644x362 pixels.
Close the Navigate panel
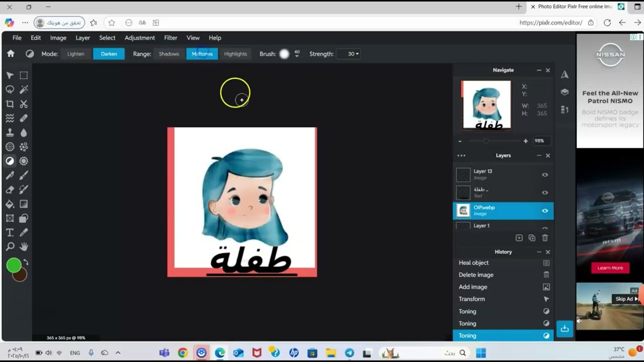tap(548, 70)
